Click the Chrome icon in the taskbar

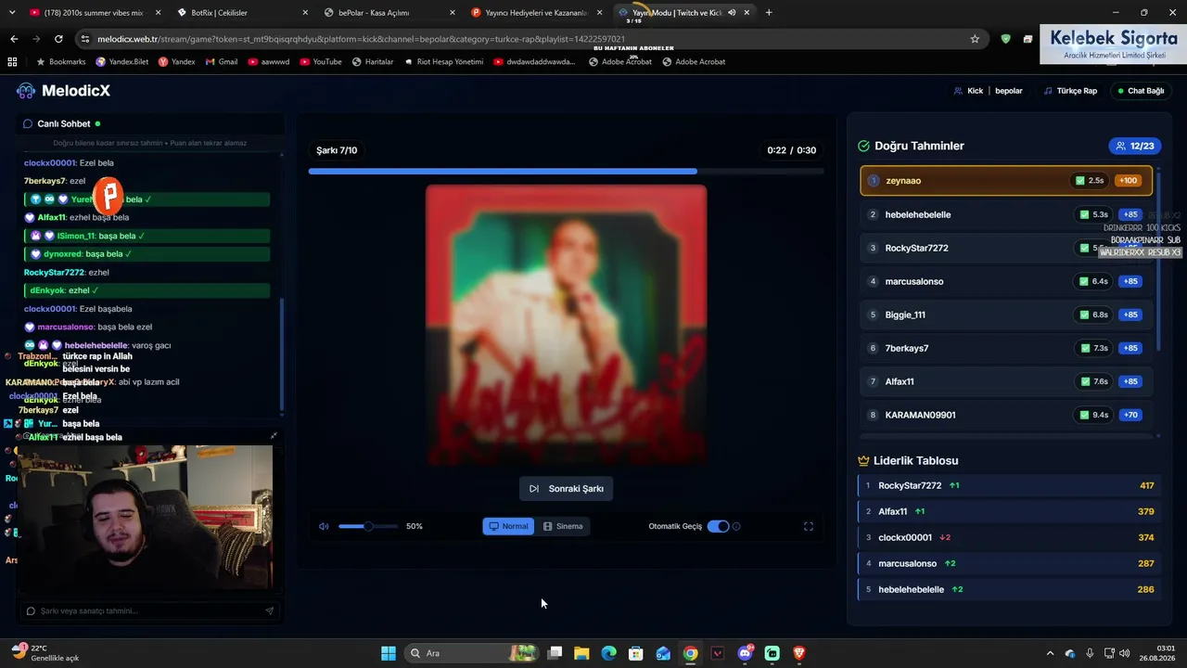[691, 653]
